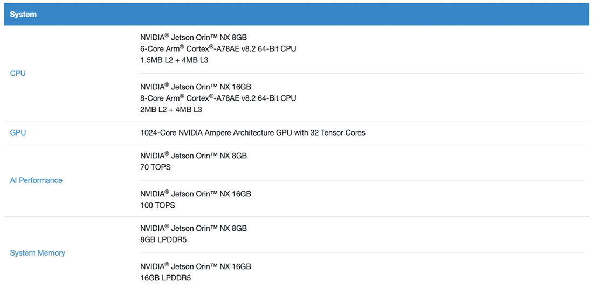Click the CPU row label
Viewport: 593px width, 289px height.
point(18,73)
